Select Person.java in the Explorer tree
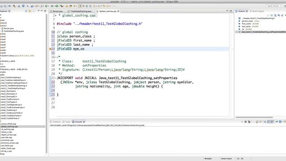Image resolution: width=286 pixels, height=161 pixels. (x=8, y=29)
